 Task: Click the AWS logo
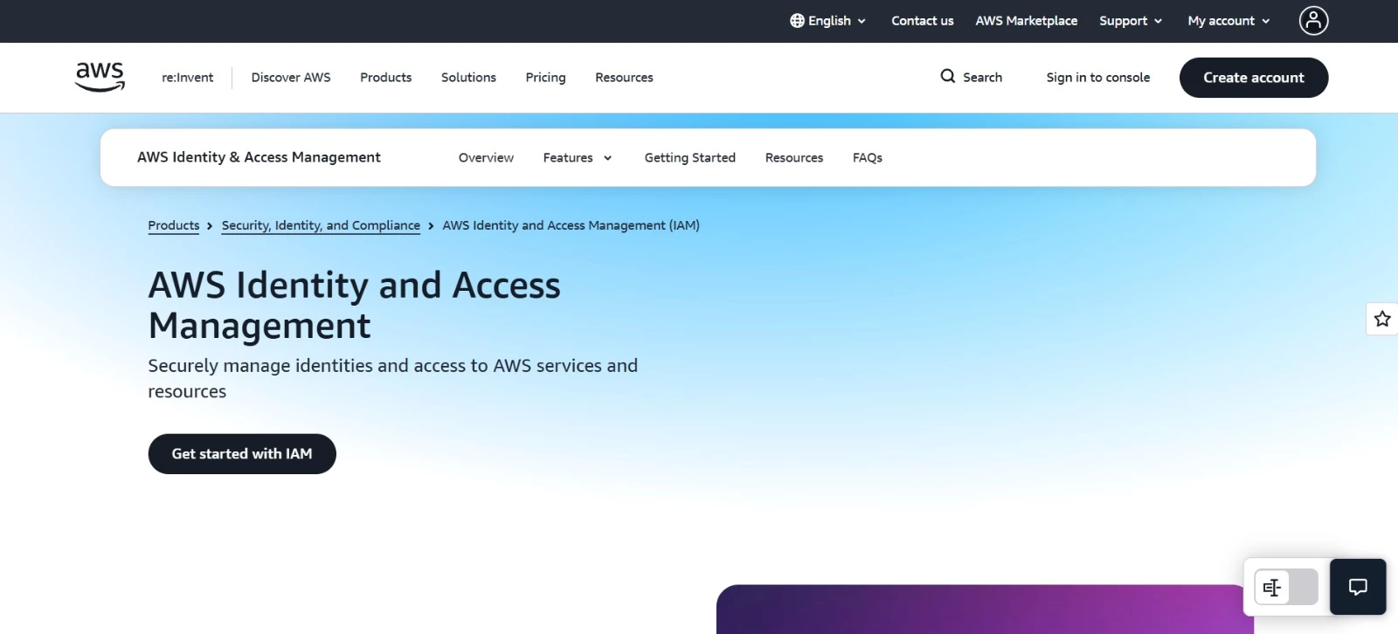click(100, 77)
